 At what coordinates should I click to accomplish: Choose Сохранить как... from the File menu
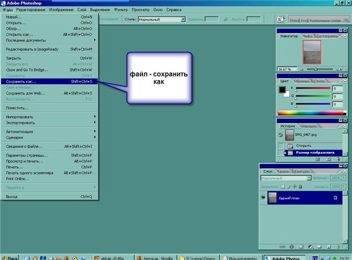pos(48,81)
